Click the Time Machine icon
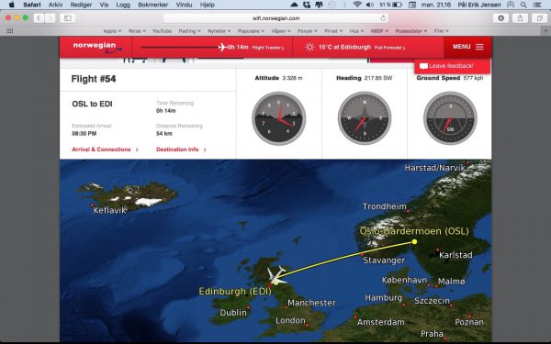The height and width of the screenshot is (344, 551). (332, 5)
